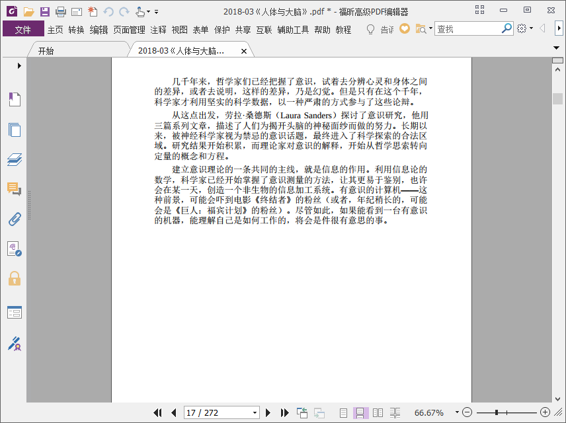Run search with the magnifier icon
Viewport: 566px width, 423px height.
click(x=506, y=28)
